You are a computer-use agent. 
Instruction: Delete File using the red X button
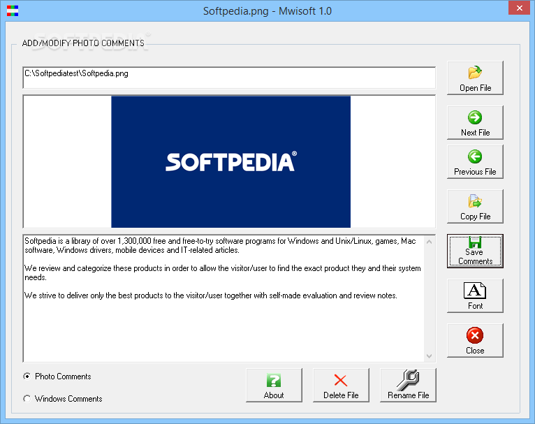tap(341, 386)
